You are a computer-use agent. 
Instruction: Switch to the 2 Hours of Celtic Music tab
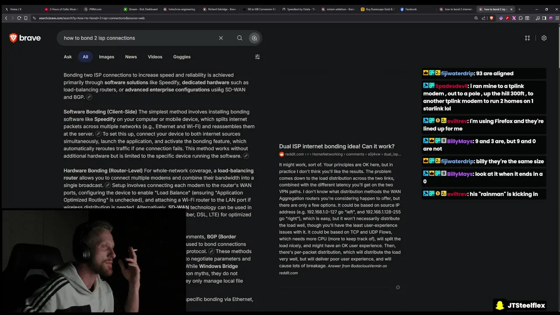click(x=61, y=9)
